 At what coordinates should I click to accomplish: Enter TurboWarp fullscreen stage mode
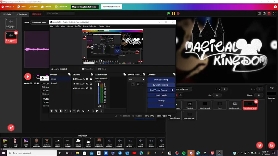[x=274, y=14]
